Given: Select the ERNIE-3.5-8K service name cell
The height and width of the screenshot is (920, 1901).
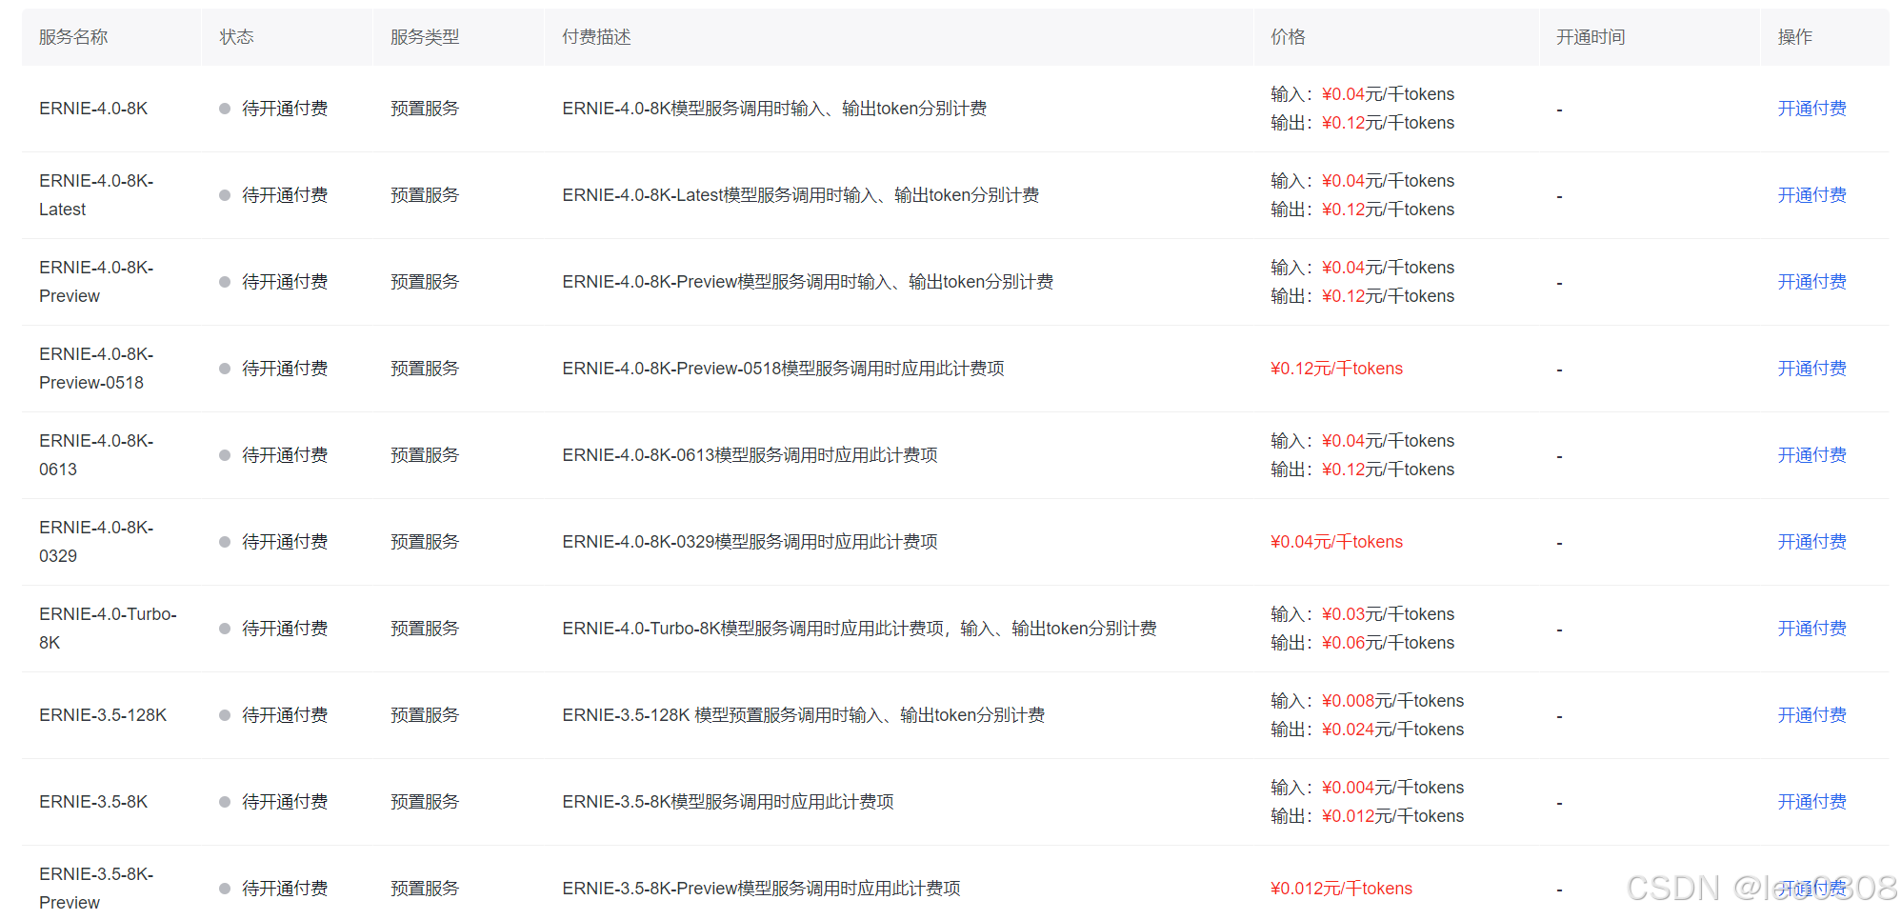Looking at the screenshot, I should [93, 802].
